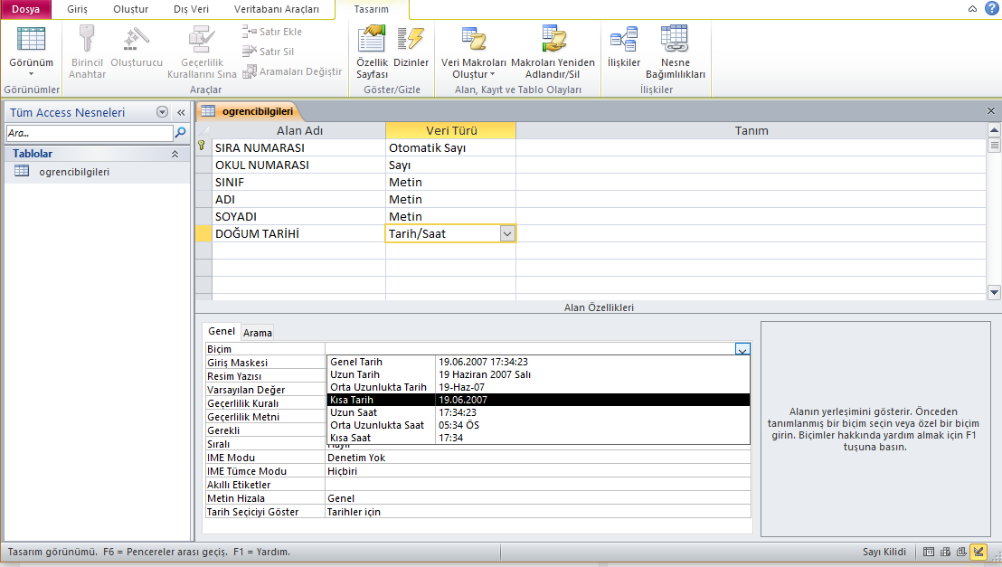The width and height of the screenshot is (1002, 567).
Task: Click field grid scrollbar up arrow
Action: 994,129
